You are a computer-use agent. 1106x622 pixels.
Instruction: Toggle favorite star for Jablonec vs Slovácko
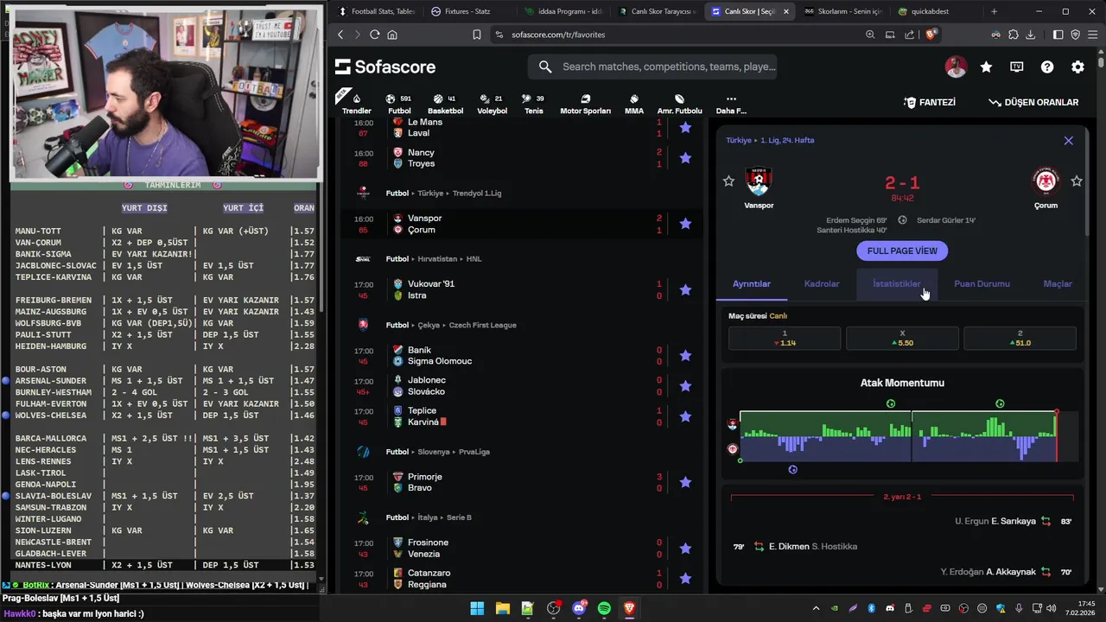coord(685,386)
